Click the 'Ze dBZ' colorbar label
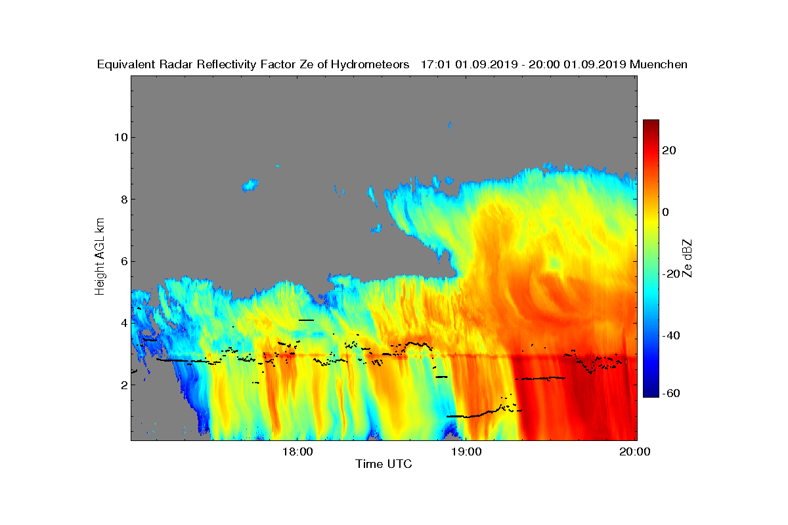The image size is (788, 525). click(688, 257)
